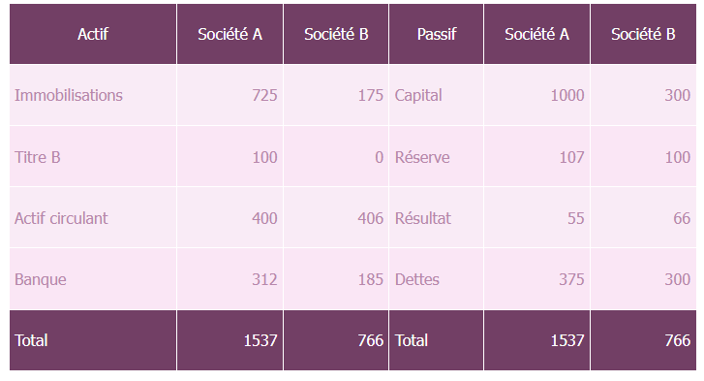The height and width of the screenshot is (381, 704).
Task: Click the Immobilisations value 175 cell
Action: pos(336,95)
